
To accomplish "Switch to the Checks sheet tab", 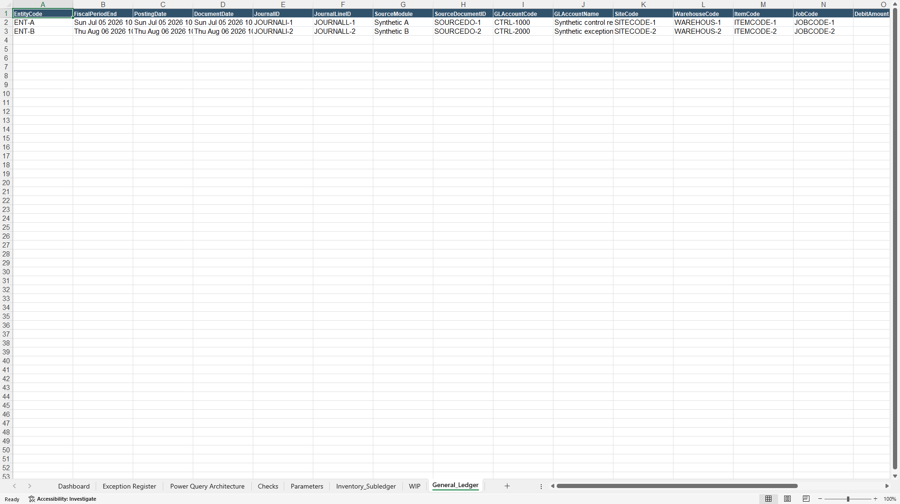I will (268, 486).
